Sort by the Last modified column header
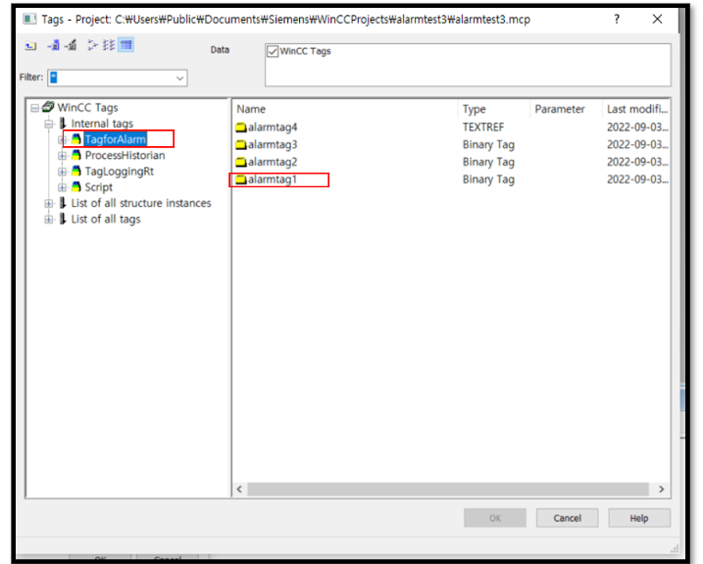Image resolution: width=703 pixels, height=564 pixels. (x=636, y=109)
